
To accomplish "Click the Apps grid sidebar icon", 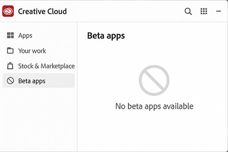I will click(10, 35).
